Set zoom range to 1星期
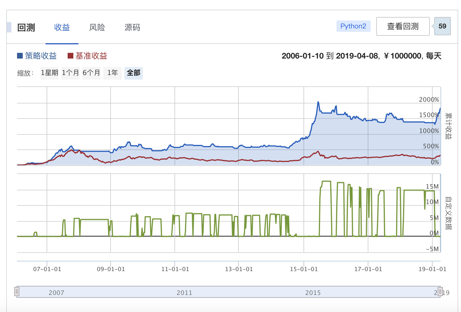461x312 pixels. pyautogui.click(x=49, y=73)
